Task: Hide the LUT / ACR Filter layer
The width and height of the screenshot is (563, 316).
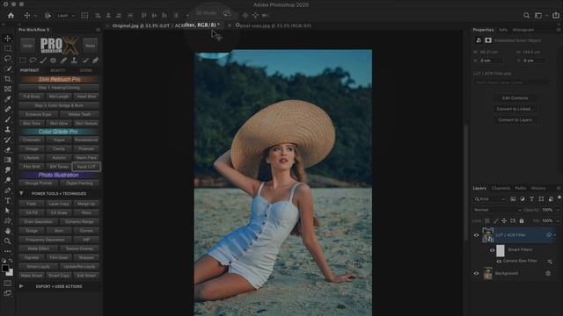Action: click(476, 235)
